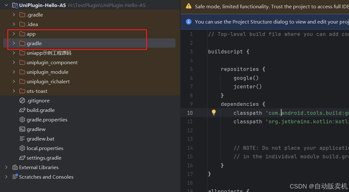Open the gradlew.bat file
Screen dimensions: 349x192
coord(40,139)
